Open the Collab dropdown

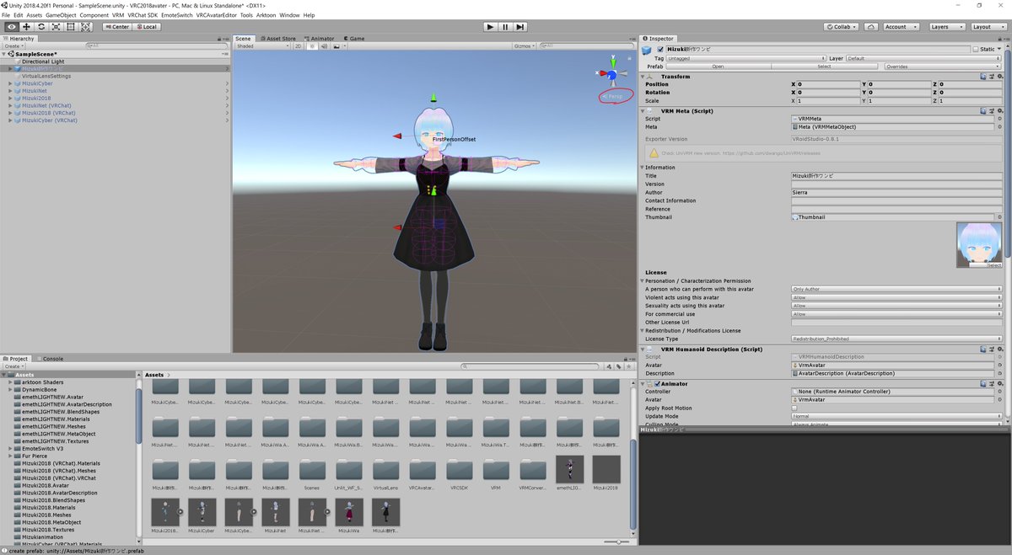[842, 27]
